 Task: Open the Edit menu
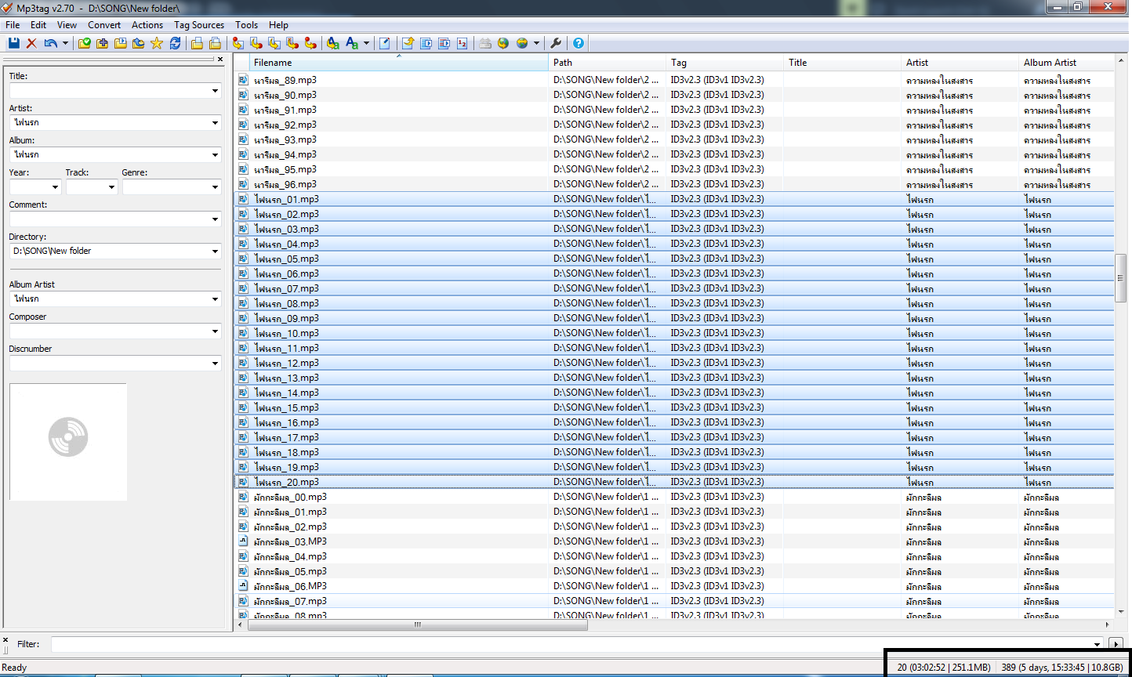(x=38, y=25)
